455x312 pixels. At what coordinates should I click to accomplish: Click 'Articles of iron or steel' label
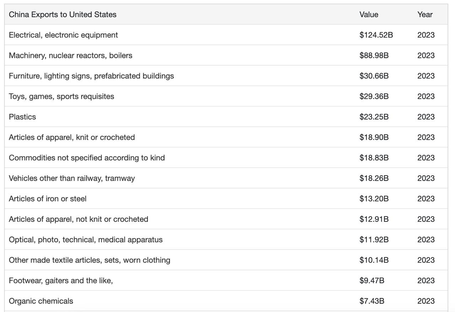pyautogui.click(x=48, y=199)
